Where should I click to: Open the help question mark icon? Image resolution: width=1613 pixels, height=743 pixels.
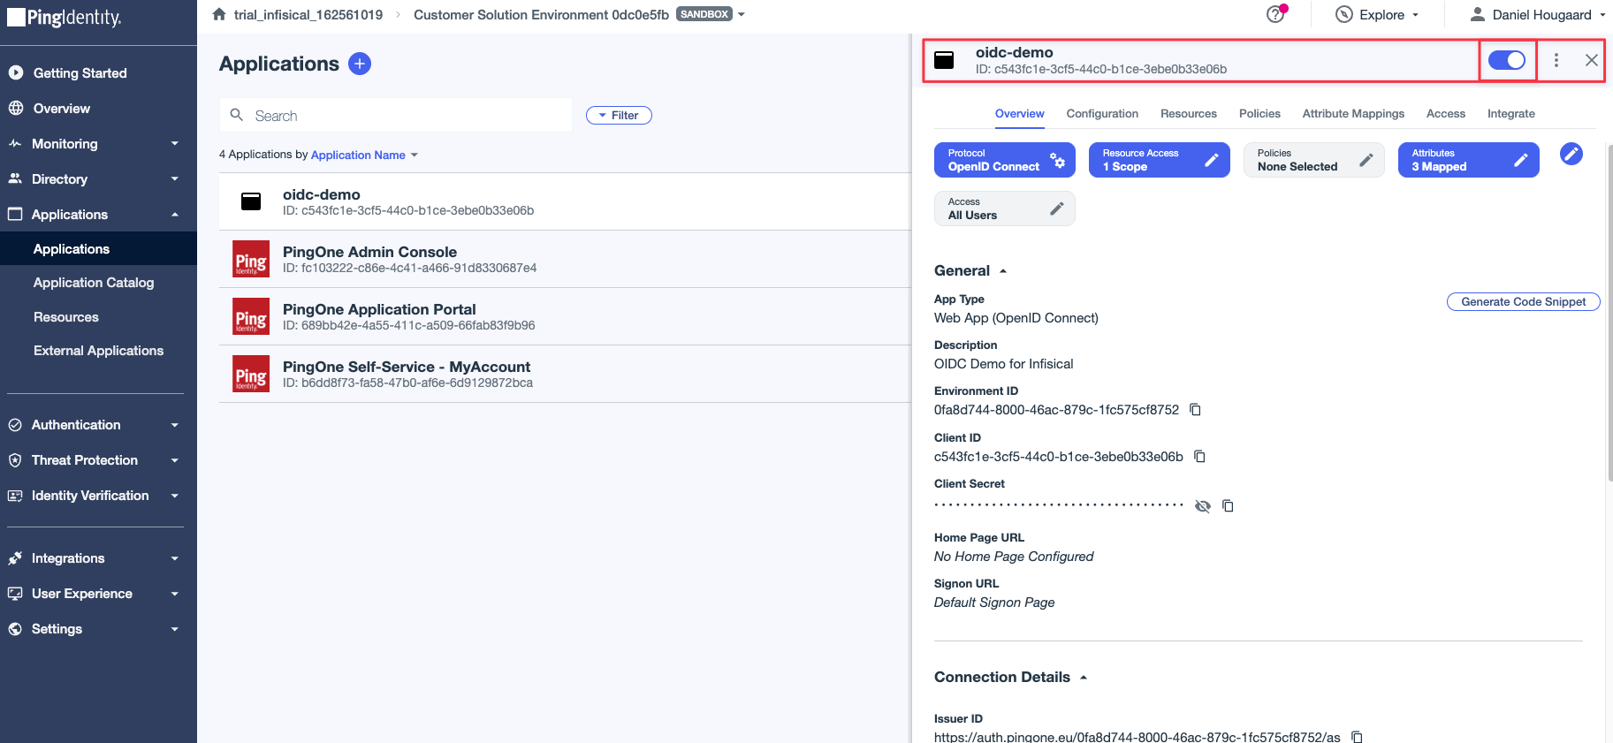(1275, 14)
